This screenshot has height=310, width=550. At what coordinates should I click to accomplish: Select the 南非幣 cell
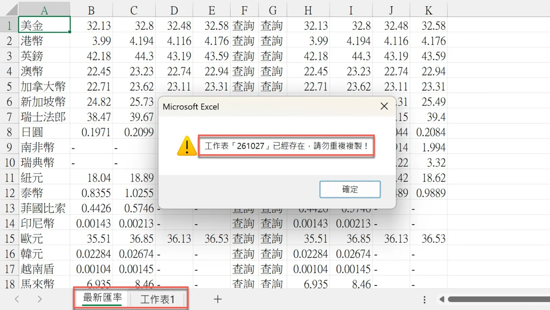pyautogui.click(x=44, y=147)
